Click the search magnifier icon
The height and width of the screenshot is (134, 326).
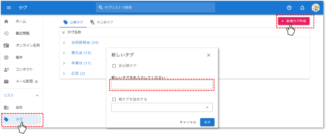click(x=101, y=8)
